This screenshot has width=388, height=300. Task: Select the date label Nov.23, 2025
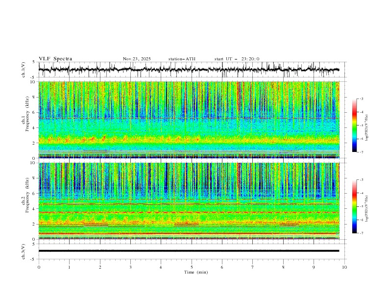pos(137,59)
